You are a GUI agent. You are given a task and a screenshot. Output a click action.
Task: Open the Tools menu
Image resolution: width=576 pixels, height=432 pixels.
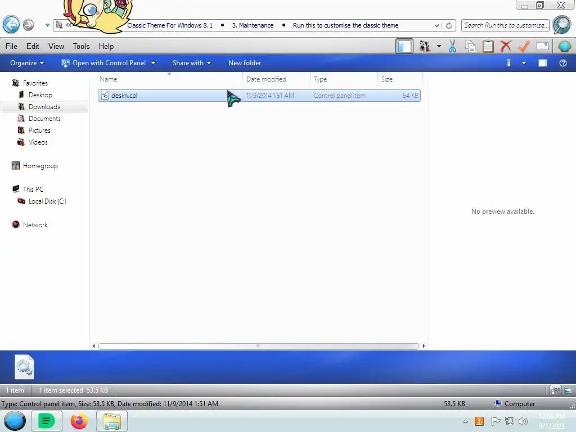(81, 46)
